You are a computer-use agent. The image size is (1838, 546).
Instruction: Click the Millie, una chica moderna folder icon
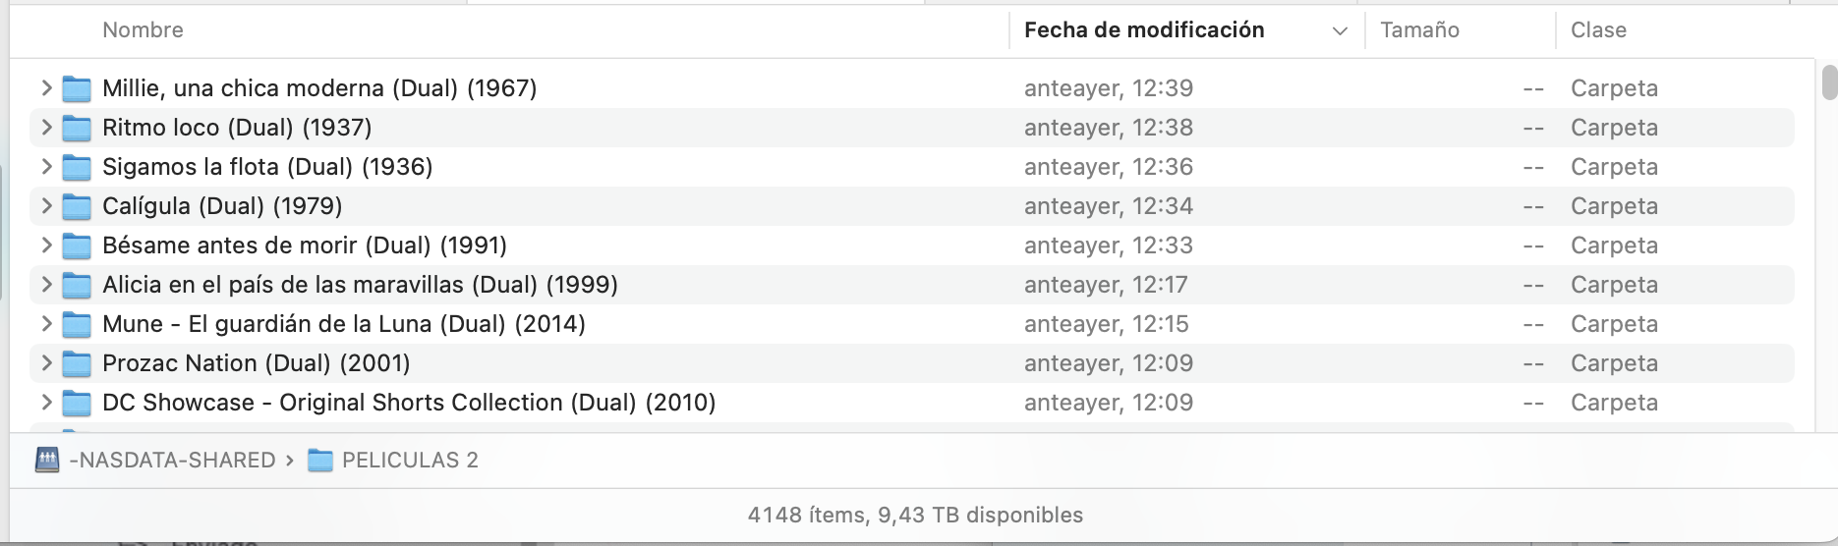point(77,88)
